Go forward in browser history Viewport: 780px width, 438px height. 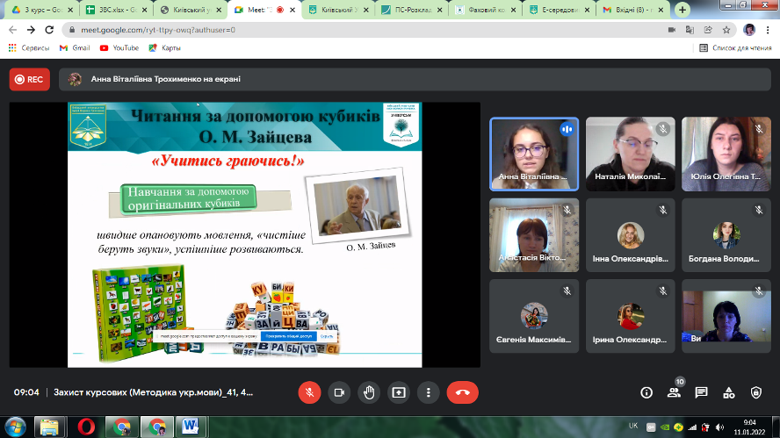[31, 30]
